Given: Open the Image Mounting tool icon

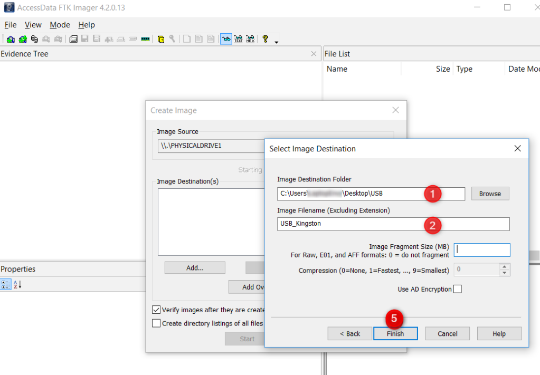Looking at the screenshot, I should [x=34, y=39].
